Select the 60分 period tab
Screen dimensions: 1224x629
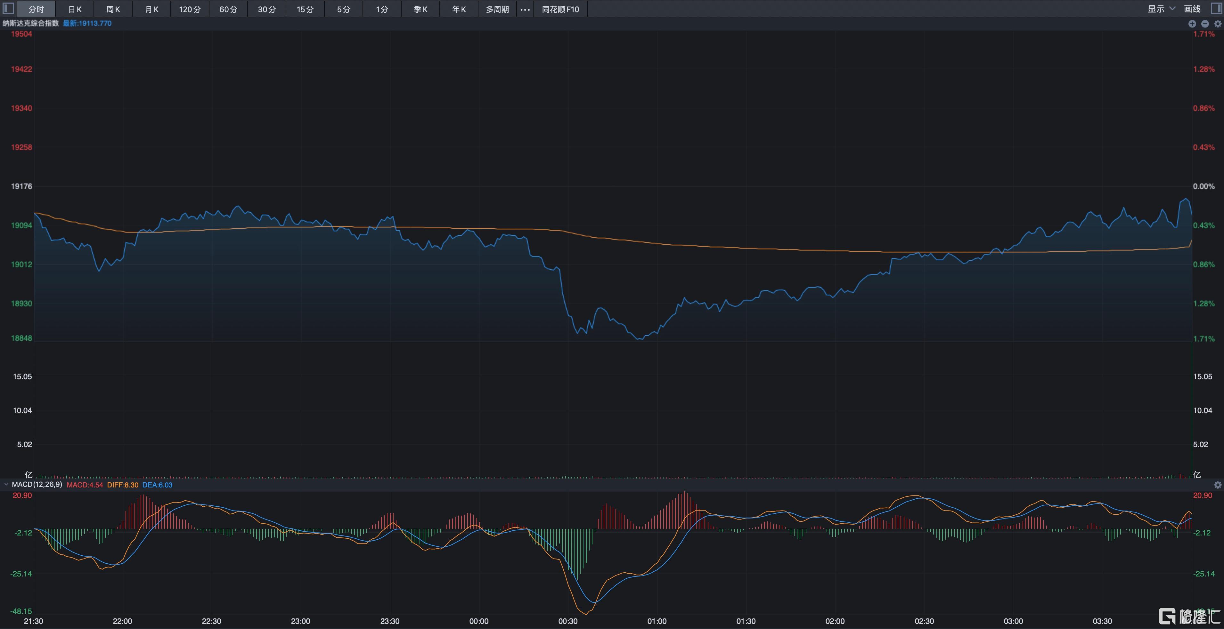229,10
